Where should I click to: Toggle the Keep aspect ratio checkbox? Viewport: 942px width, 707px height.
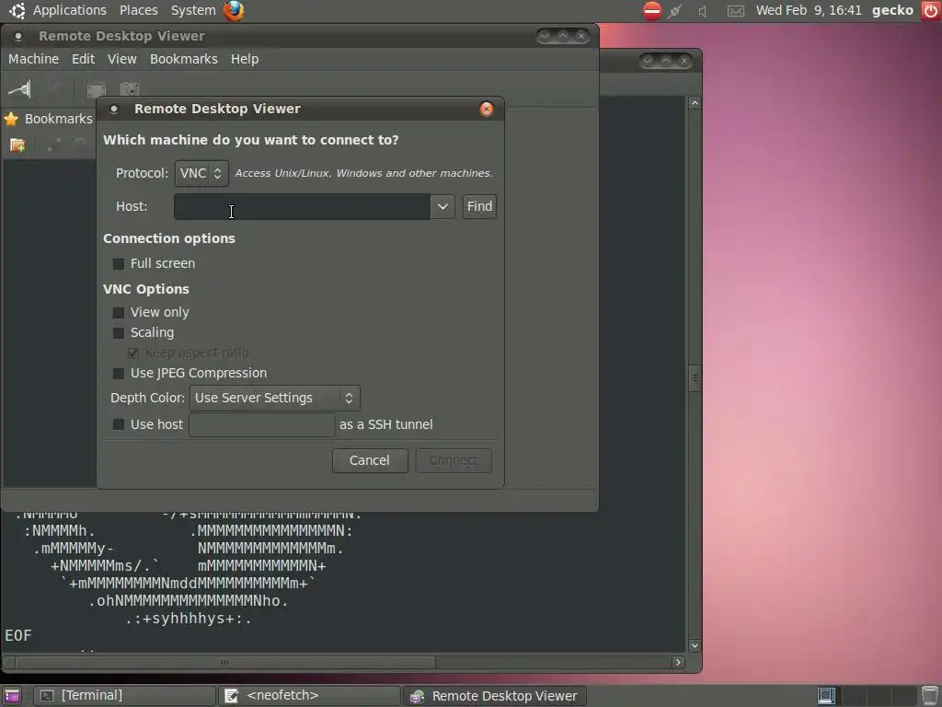point(133,353)
